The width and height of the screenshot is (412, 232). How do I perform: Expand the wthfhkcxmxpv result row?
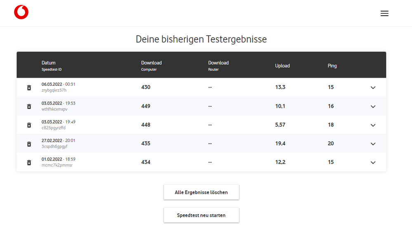373,107
